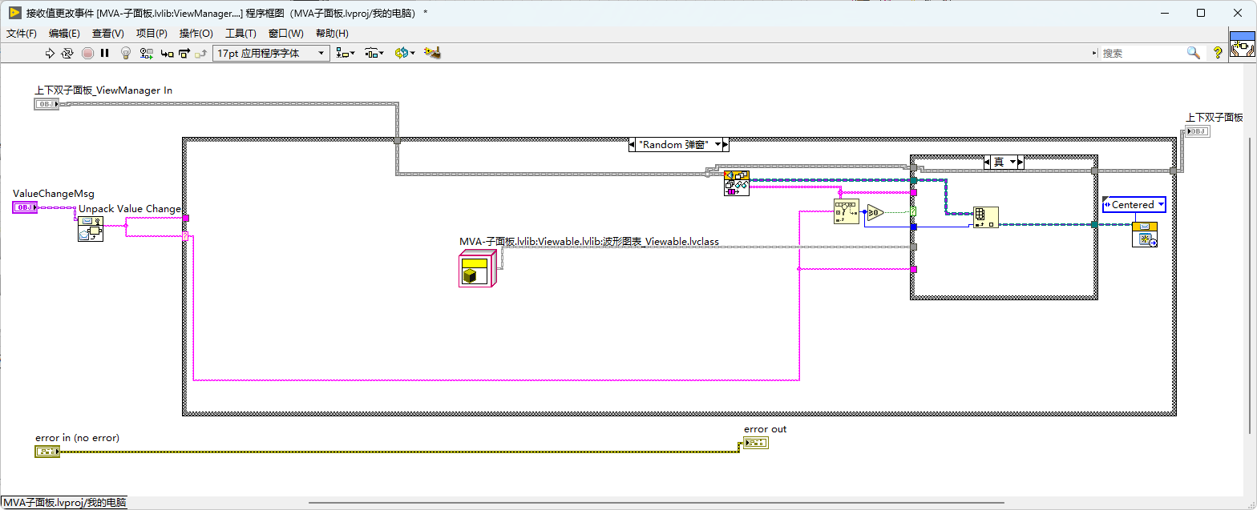
Task: Open the Align Objects dropdown
Action: pyautogui.click(x=346, y=53)
